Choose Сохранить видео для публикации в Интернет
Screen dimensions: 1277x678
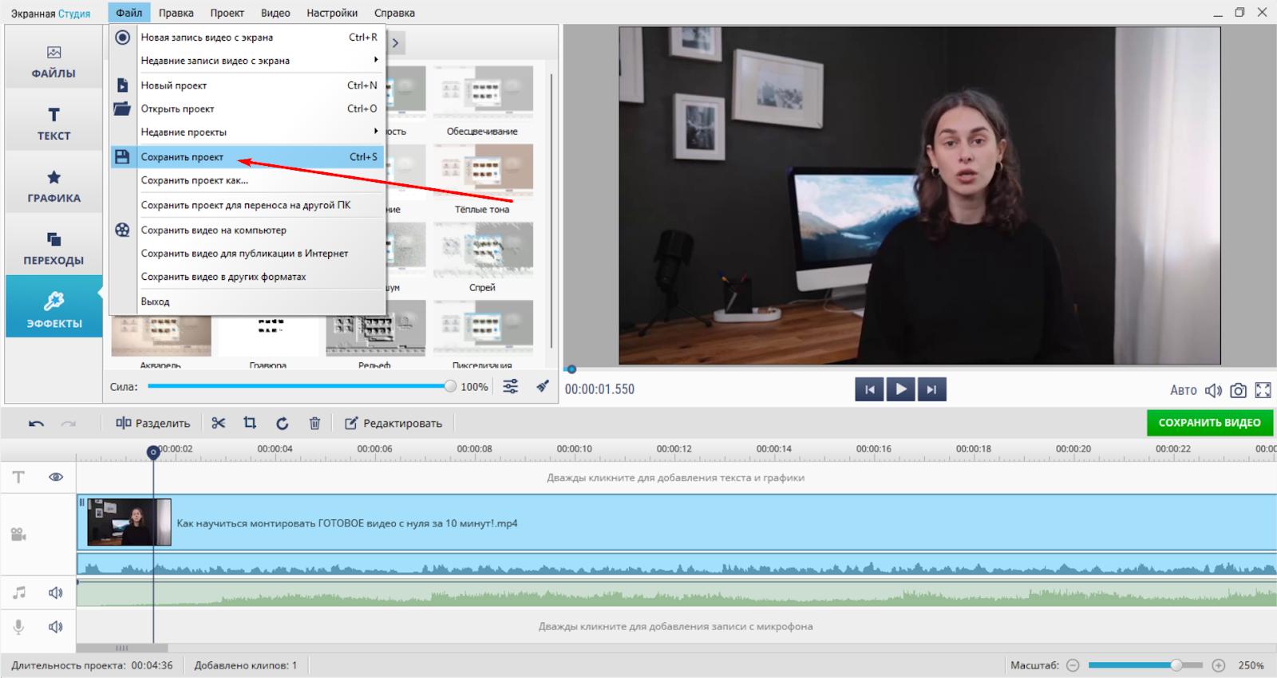point(247,254)
